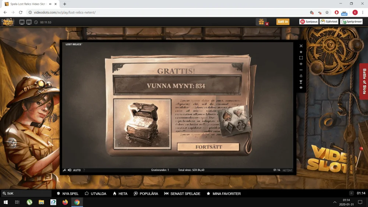Enlarge game window with plus icon

tap(301, 64)
